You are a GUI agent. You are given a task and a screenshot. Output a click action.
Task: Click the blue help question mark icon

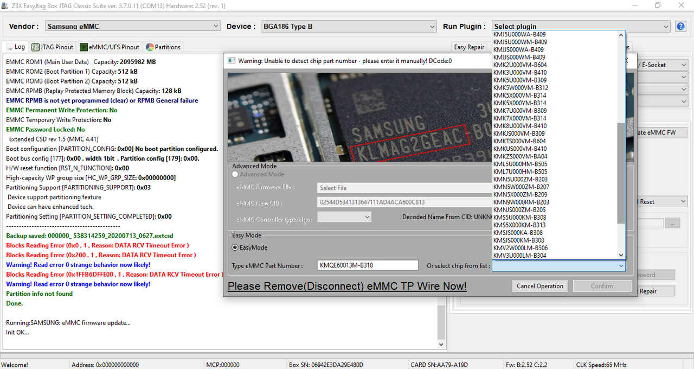[x=681, y=26]
